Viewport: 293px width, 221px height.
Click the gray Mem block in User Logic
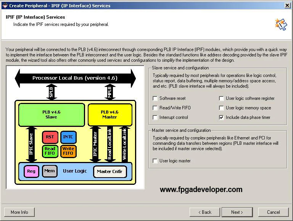click(49, 171)
